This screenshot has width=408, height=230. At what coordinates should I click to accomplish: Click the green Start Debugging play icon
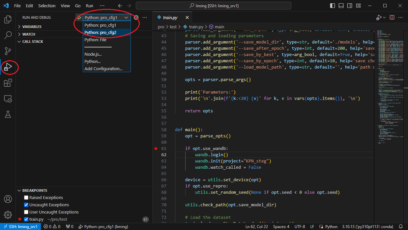79,17
